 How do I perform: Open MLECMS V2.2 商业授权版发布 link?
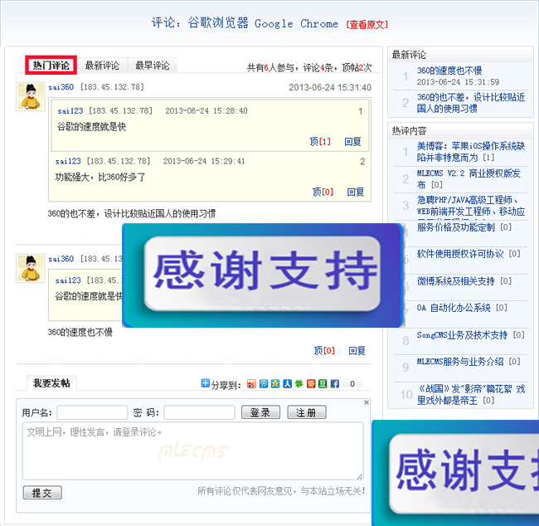469,179
